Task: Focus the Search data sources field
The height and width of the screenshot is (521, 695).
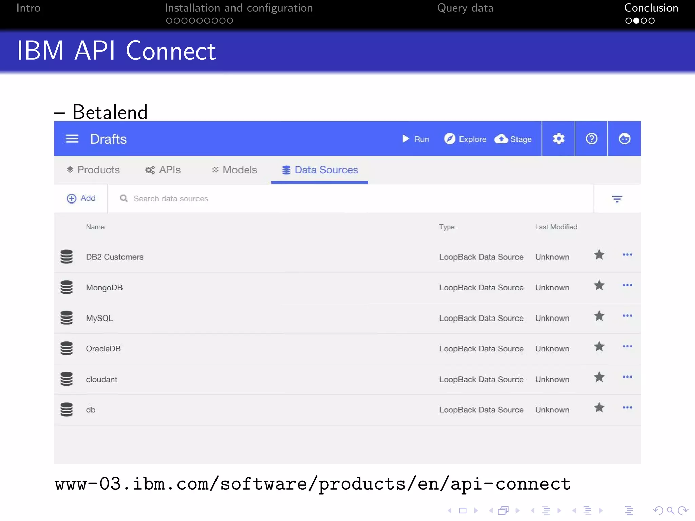Action: [x=350, y=199]
